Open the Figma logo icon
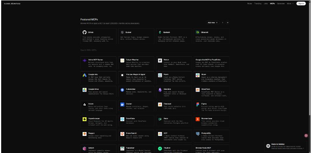The image size is (311, 153). pyautogui.click(x=198, y=104)
